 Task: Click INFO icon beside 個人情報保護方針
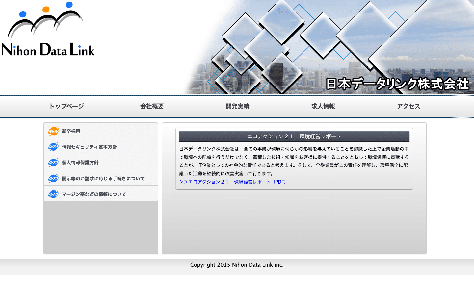(x=54, y=163)
